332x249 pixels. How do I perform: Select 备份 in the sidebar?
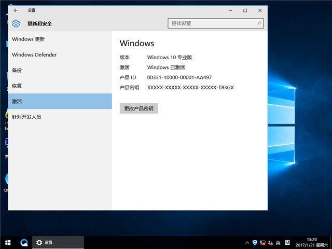point(60,71)
